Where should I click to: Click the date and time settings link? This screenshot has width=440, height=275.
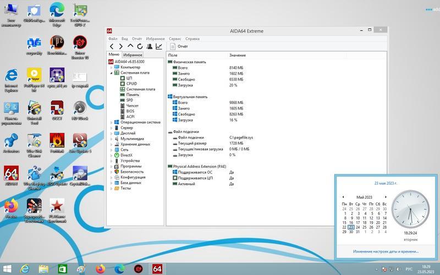(385, 251)
